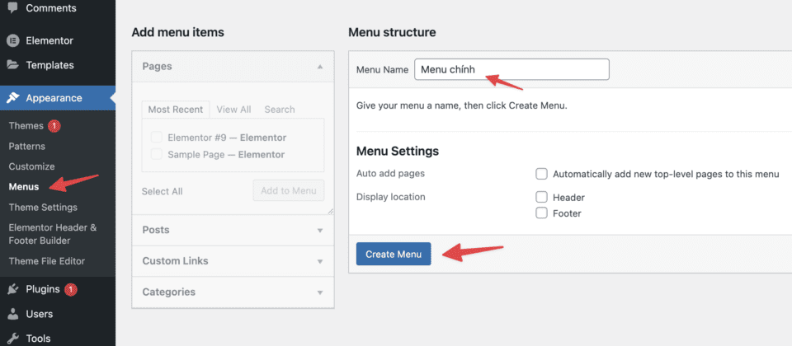
Task: Click the Appearance paintbrush icon
Action: (13, 98)
